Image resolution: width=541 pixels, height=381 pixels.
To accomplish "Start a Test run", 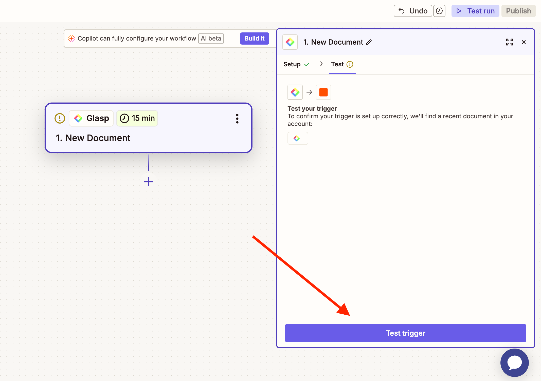I will [x=475, y=11].
